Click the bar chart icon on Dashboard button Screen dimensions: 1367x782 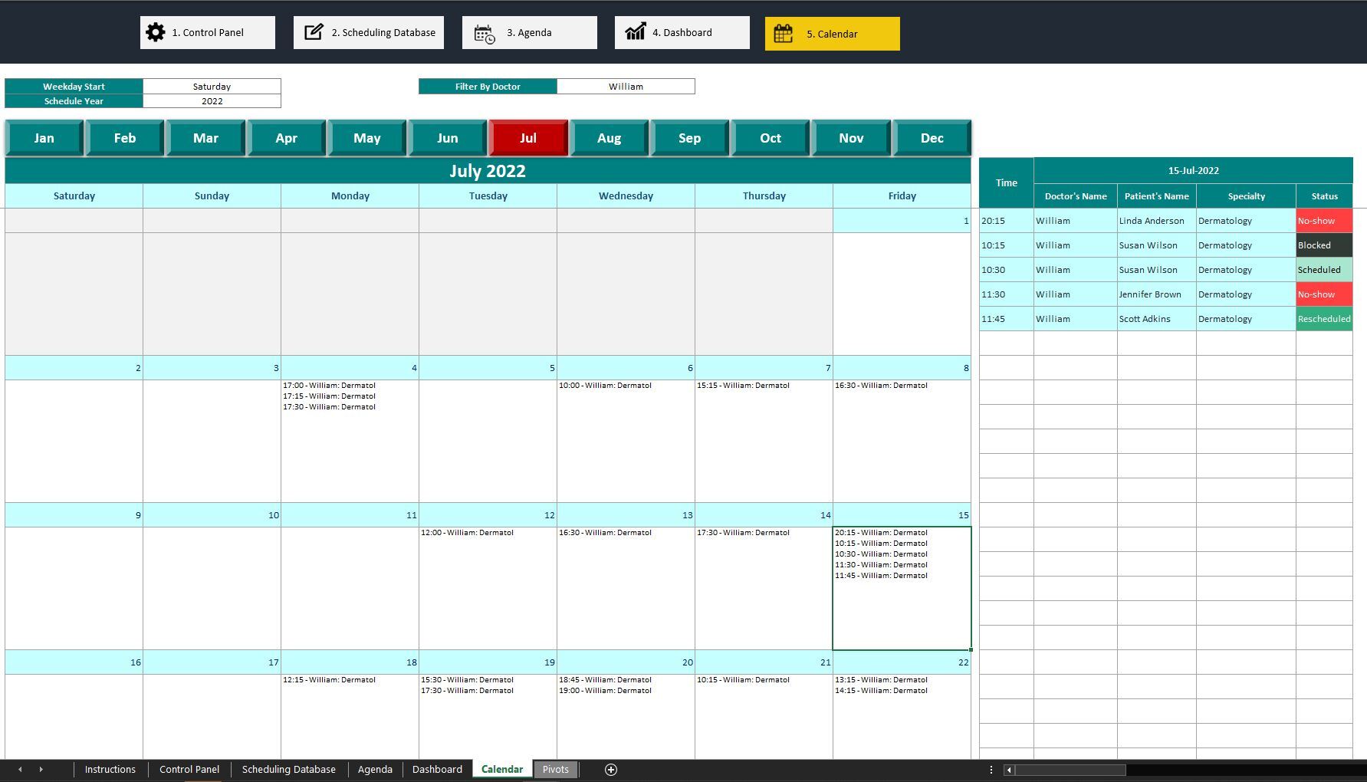click(635, 32)
